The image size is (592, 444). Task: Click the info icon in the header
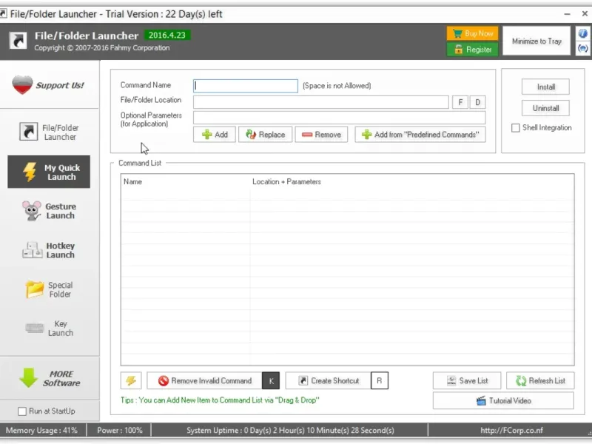[x=582, y=33]
